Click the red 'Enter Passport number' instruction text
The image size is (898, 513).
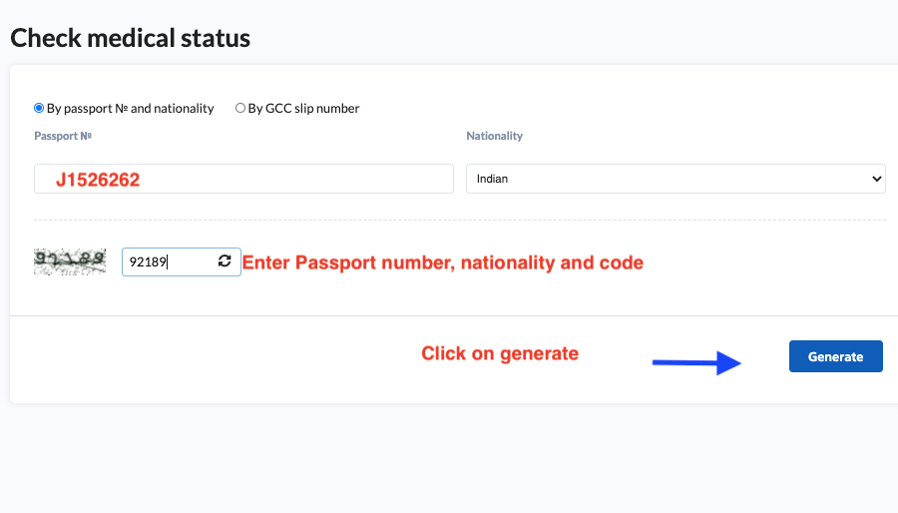(443, 262)
